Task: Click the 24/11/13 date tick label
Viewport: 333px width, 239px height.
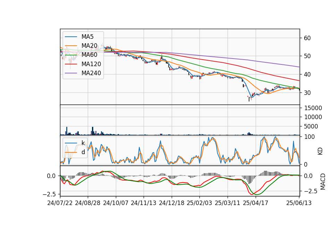Action: [x=144, y=203]
